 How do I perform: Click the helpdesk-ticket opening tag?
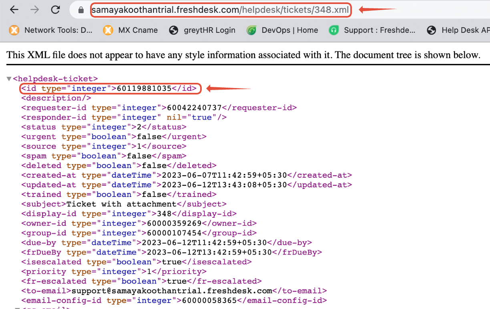pos(55,79)
